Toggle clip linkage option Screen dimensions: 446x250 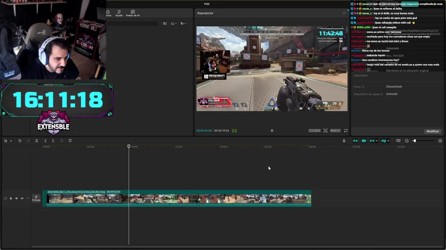pyautogui.click(x=372, y=141)
